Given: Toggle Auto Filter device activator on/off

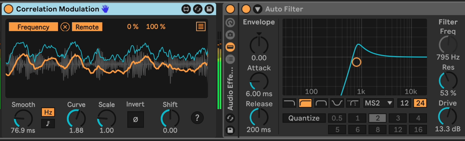Looking at the screenshot, I should [x=246, y=9].
